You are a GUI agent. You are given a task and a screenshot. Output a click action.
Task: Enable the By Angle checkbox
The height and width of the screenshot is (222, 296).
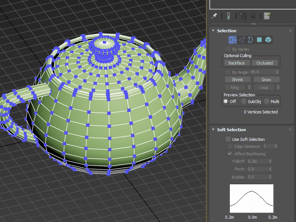(x=228, y=72)
